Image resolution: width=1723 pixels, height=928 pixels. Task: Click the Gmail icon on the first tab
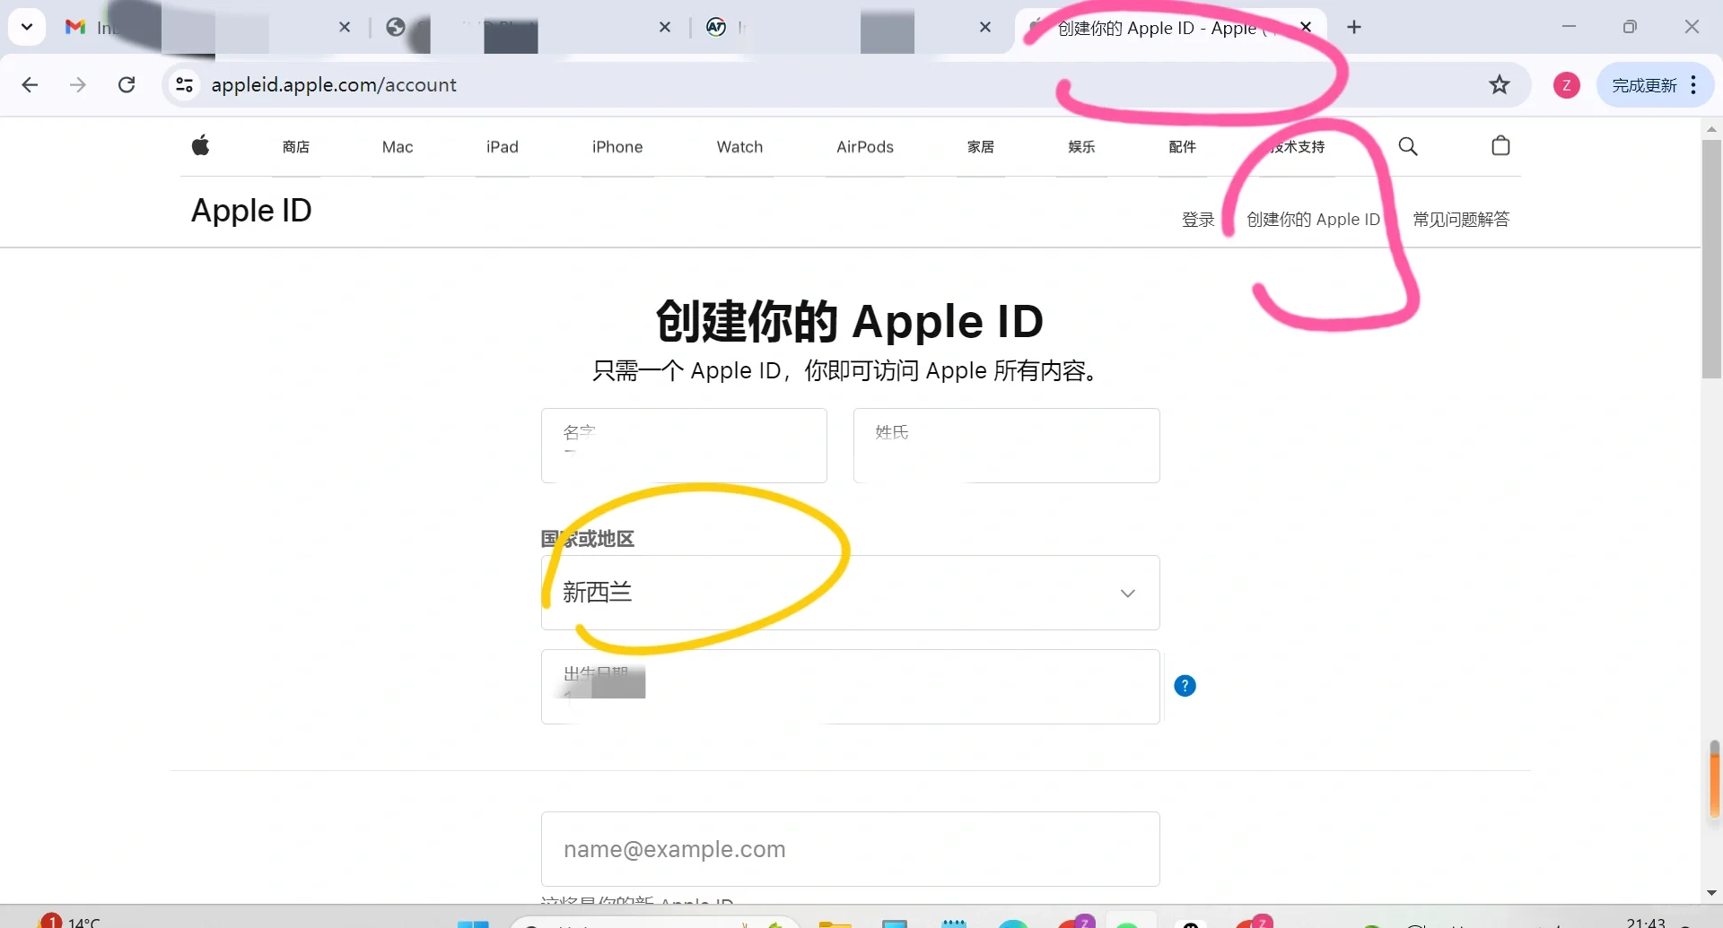click(74, 28)
